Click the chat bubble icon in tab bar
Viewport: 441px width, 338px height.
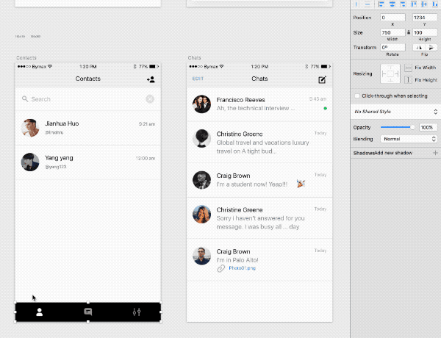tap(88, 312)
